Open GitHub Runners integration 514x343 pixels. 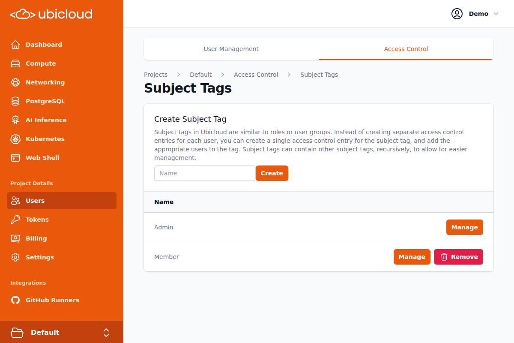62,300
